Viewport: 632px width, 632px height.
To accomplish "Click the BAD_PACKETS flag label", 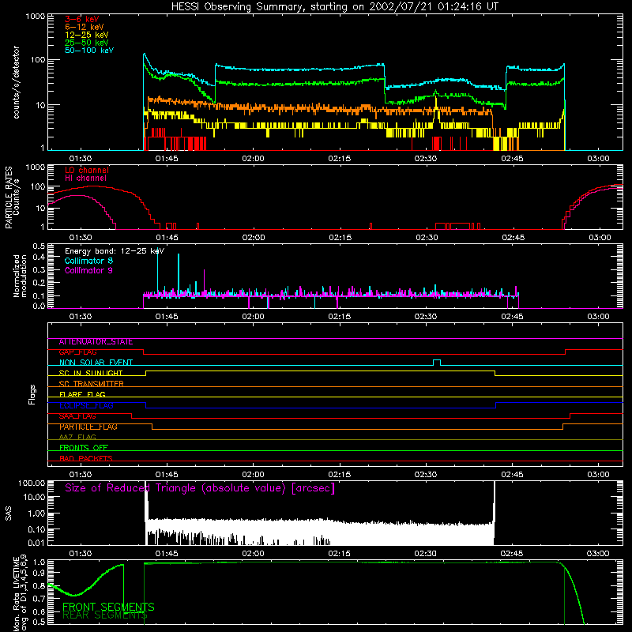I will [x=86, y=458].
